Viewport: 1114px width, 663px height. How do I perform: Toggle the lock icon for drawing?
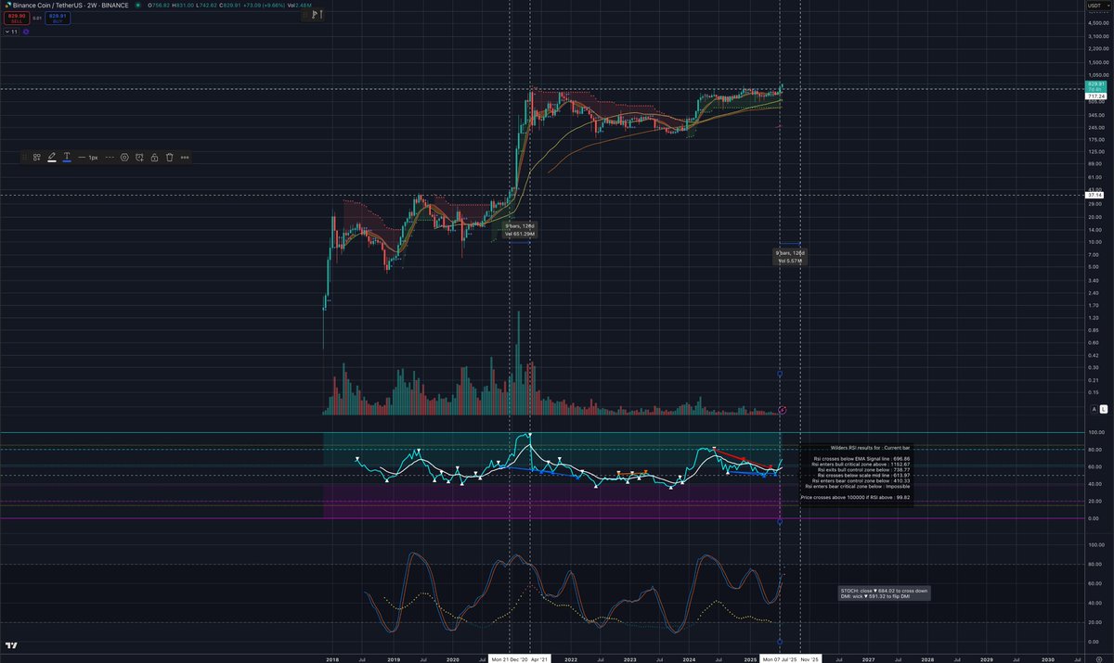[x=154, y=158]
